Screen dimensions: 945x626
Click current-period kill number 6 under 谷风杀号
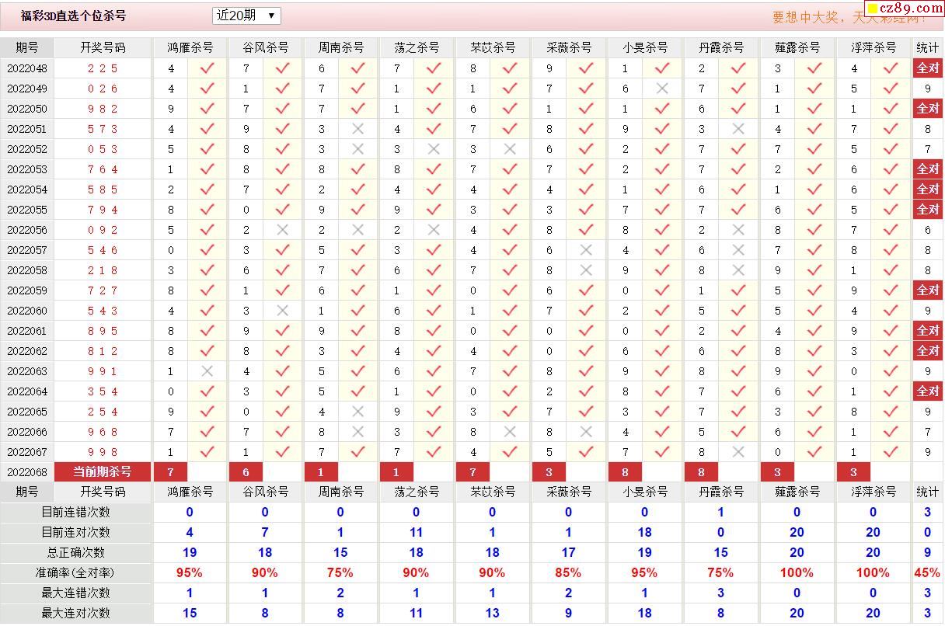(x=246, y=472)
